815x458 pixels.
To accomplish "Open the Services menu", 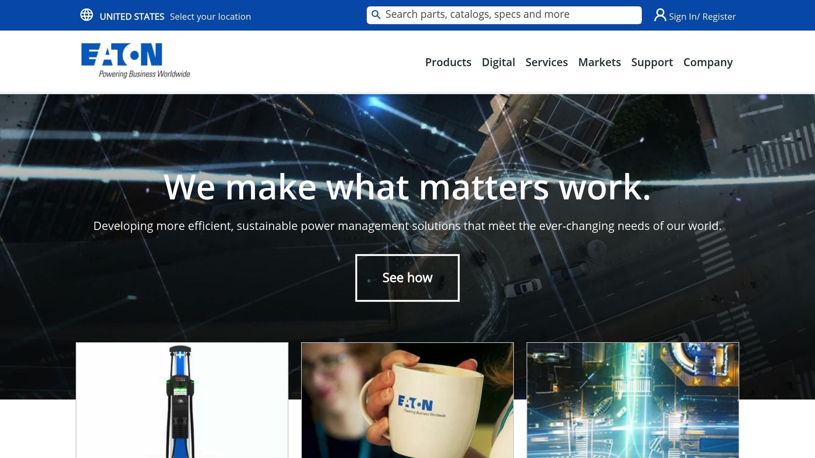I will 546,62.
